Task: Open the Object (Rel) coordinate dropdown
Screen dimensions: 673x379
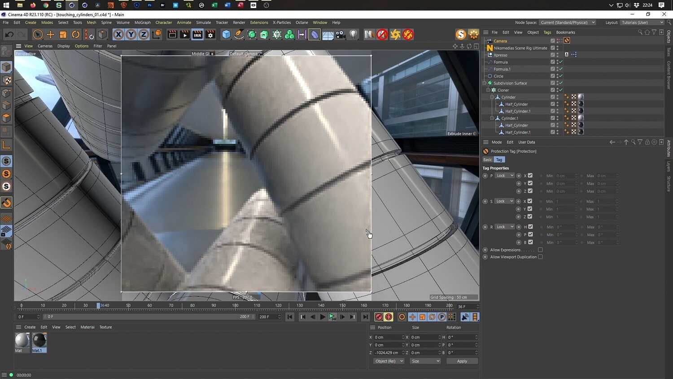Action: click(x=389, y=361)
